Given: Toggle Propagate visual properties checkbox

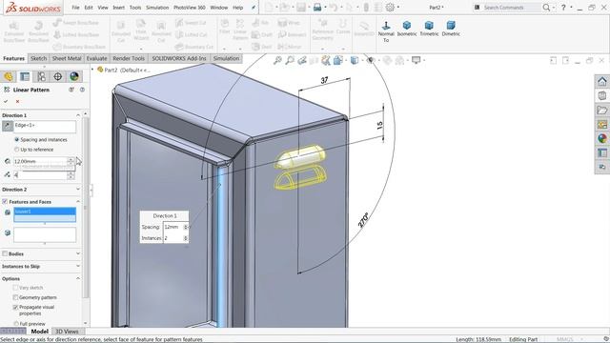Looking at the screenshot, I should 15,307.
